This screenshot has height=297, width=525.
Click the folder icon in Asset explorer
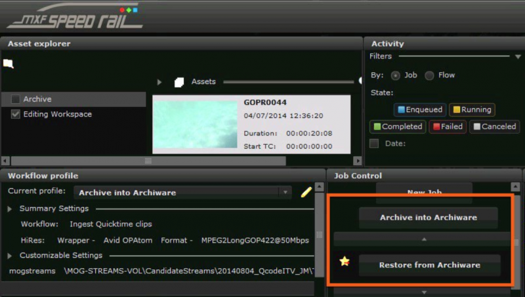point(8,63)
